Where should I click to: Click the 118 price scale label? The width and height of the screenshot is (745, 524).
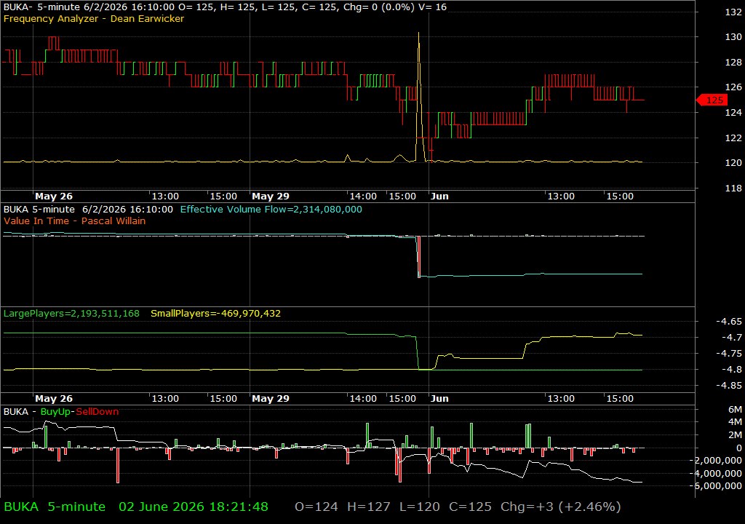click(x=733, y=188)
